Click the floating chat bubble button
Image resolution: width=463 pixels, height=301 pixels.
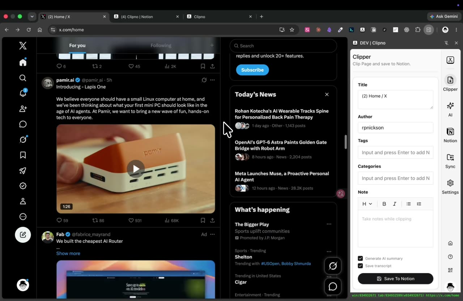(x=333, y=287)
